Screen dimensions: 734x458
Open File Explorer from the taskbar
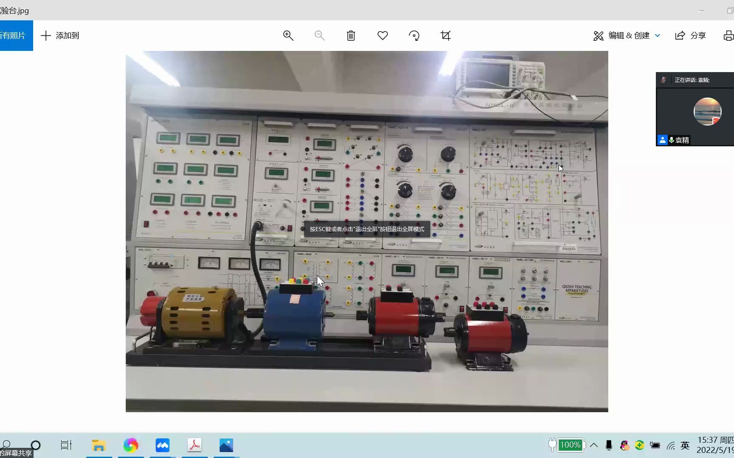coord(99,445)
